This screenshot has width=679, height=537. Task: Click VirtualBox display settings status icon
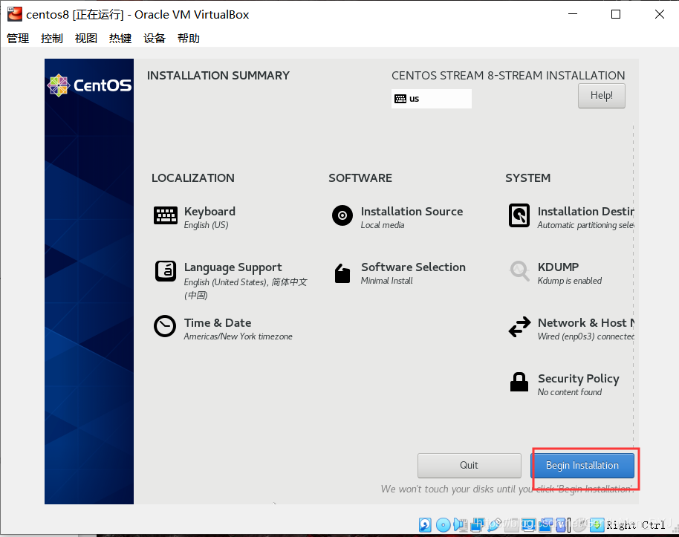coord(529,525)
